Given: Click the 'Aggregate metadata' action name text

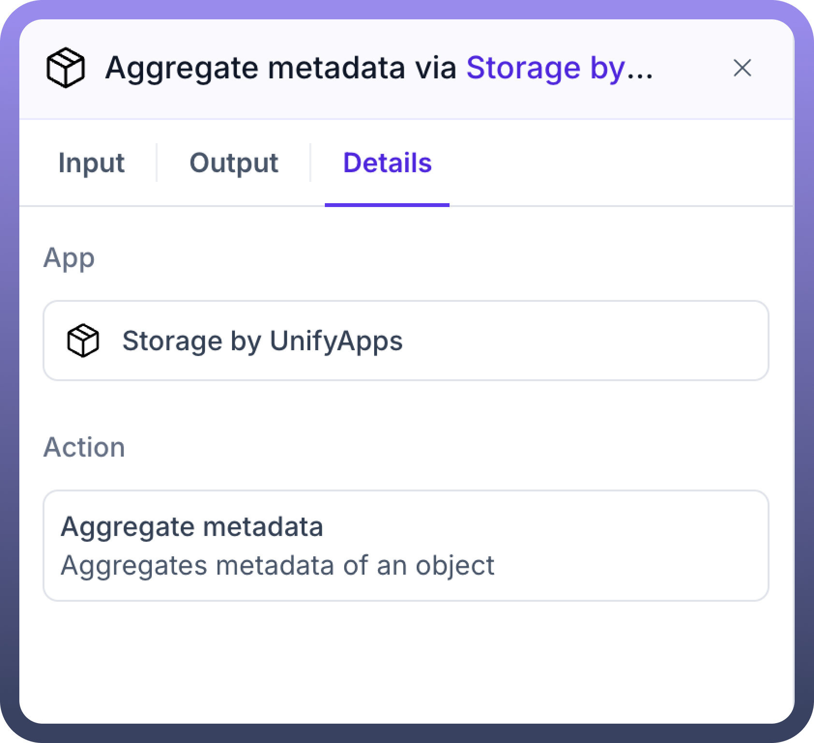Looking at the screenshot, I should point(191,526).
